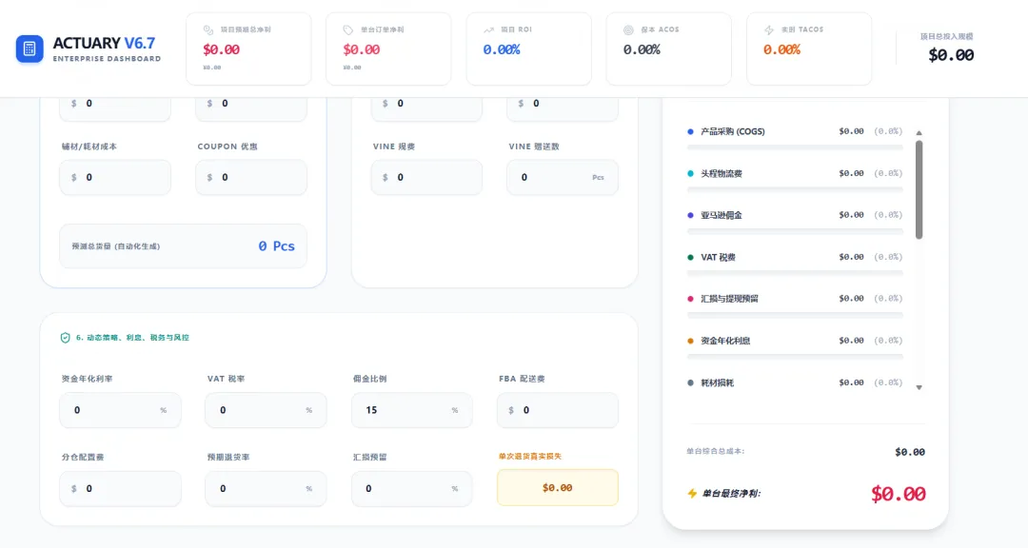Select the 汇损与提现预留 cost row label

[x=729, y=299]
